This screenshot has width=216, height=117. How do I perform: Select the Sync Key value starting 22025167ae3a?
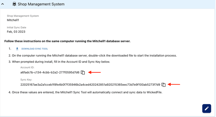pyautogui.click(x=90, y=85)
